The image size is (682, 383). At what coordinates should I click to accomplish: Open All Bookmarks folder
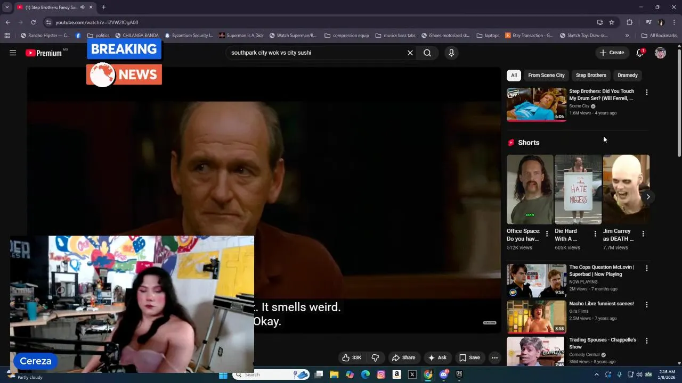[x=659, y=36]
